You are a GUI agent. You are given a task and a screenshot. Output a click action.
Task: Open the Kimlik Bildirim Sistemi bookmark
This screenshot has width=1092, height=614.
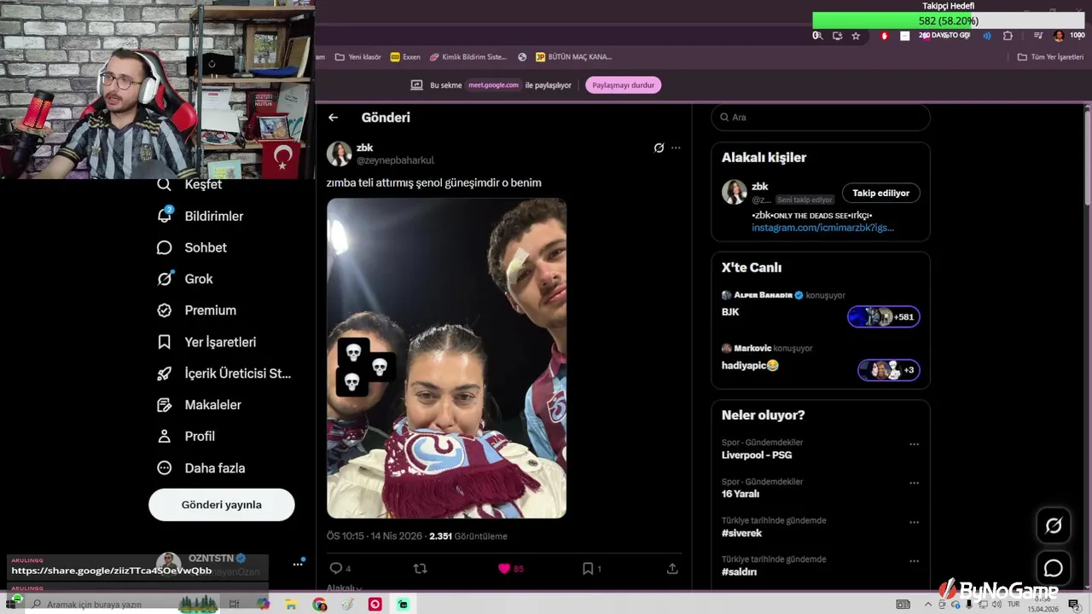[468, 57]
